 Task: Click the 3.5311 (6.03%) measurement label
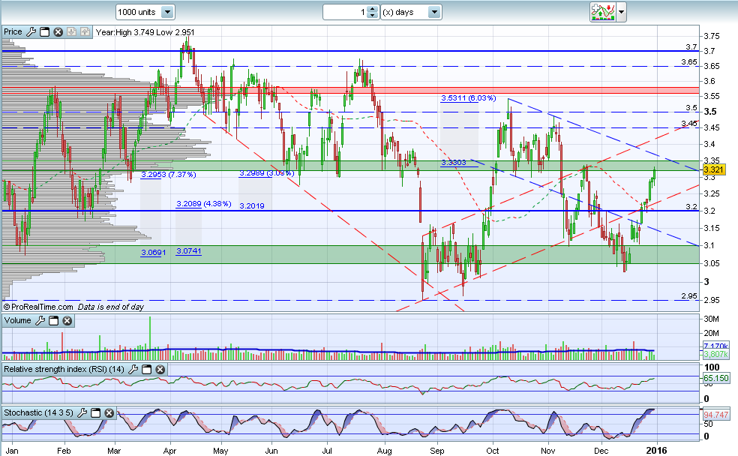point(468,98)
